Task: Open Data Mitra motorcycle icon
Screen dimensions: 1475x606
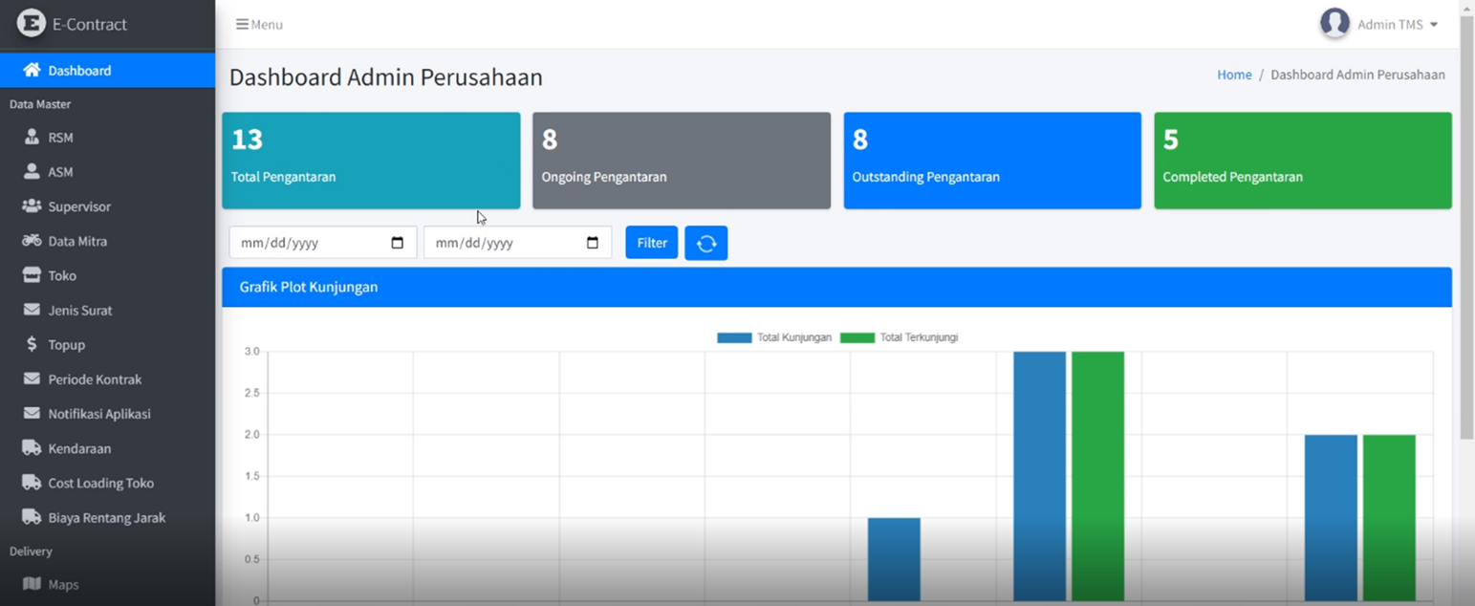Action: point(32,241)
